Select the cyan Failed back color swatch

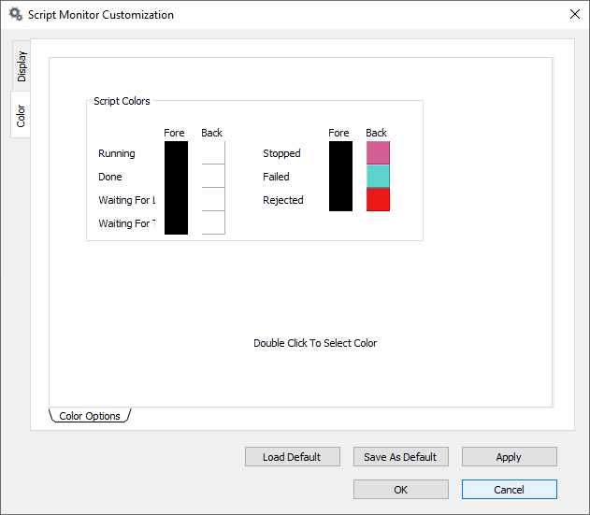click(378, 177)
